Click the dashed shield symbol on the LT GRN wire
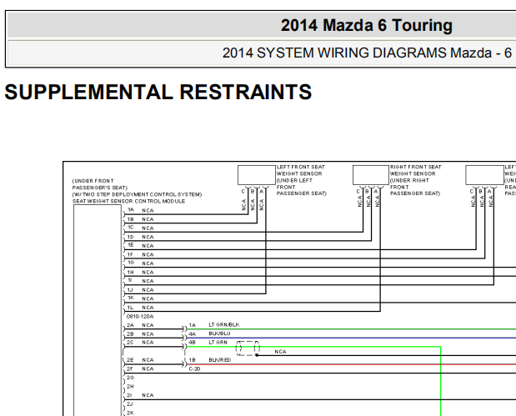This screenshot has height=416, width=516. coord(248,348)
